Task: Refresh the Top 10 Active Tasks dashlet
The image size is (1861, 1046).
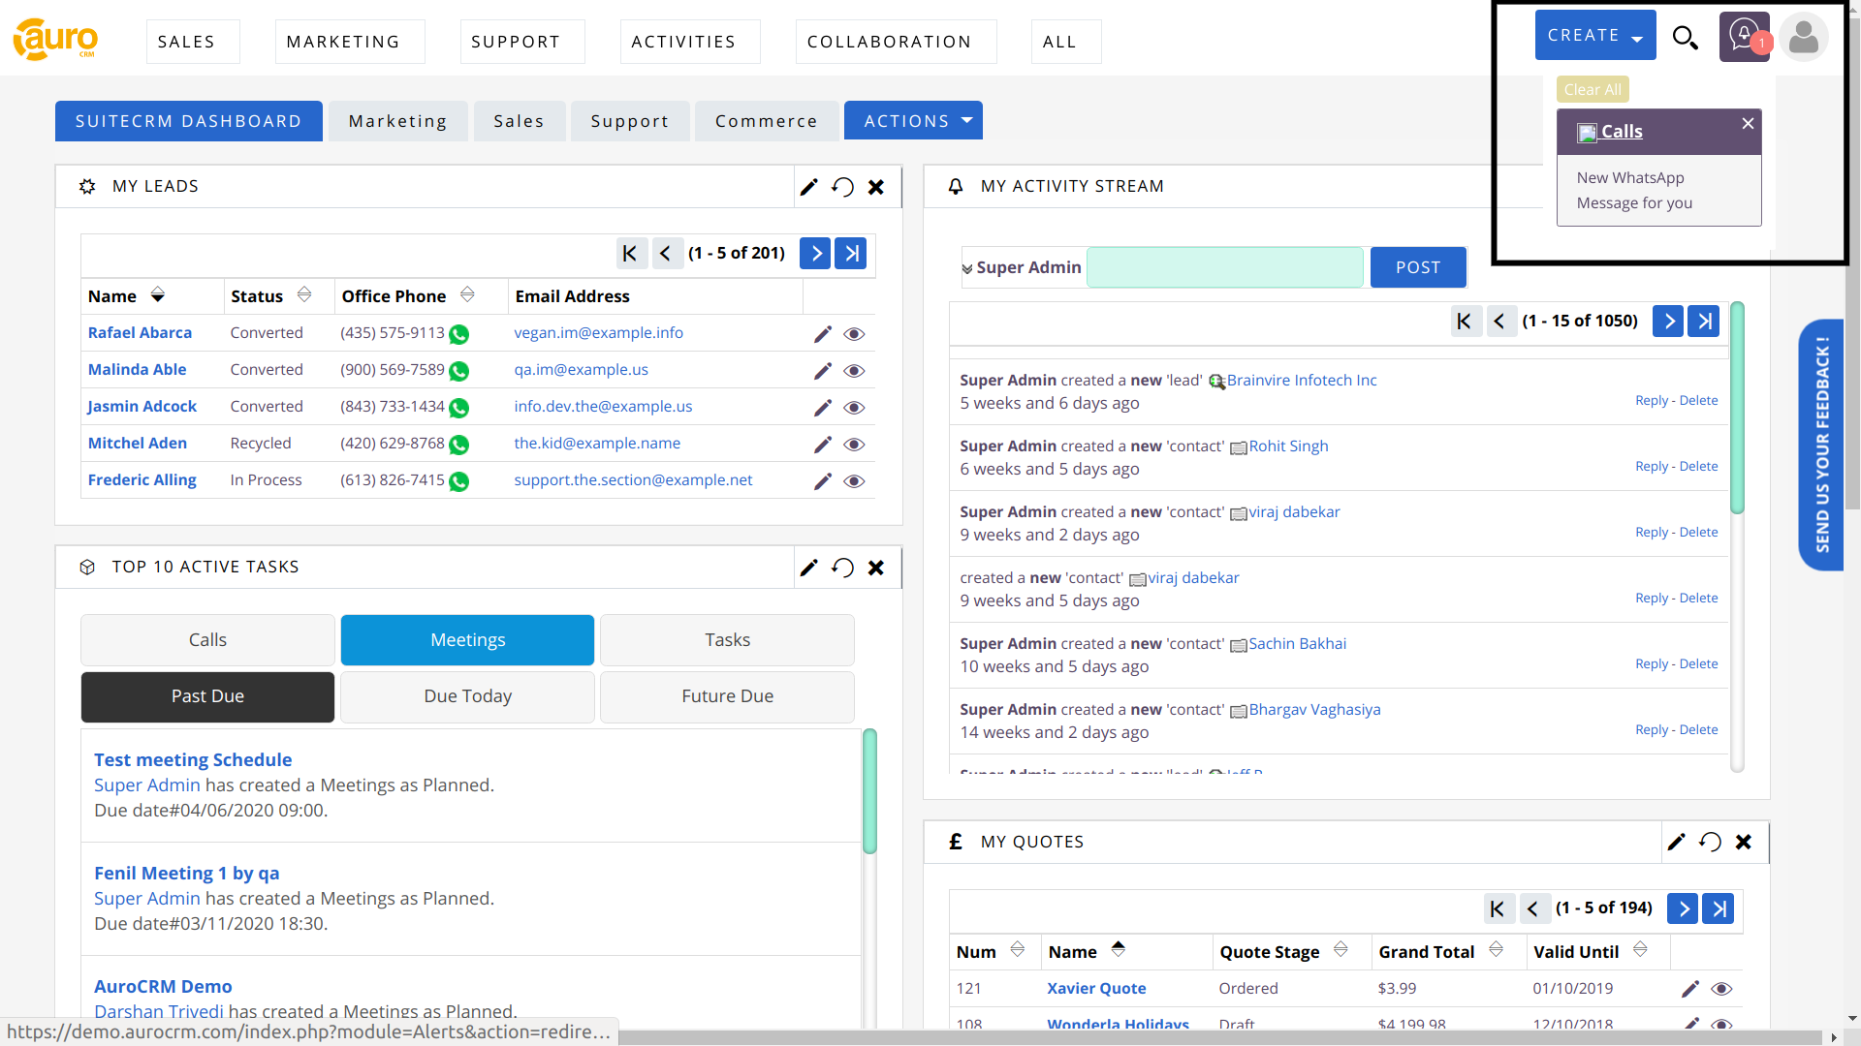Action: (842, 568)
